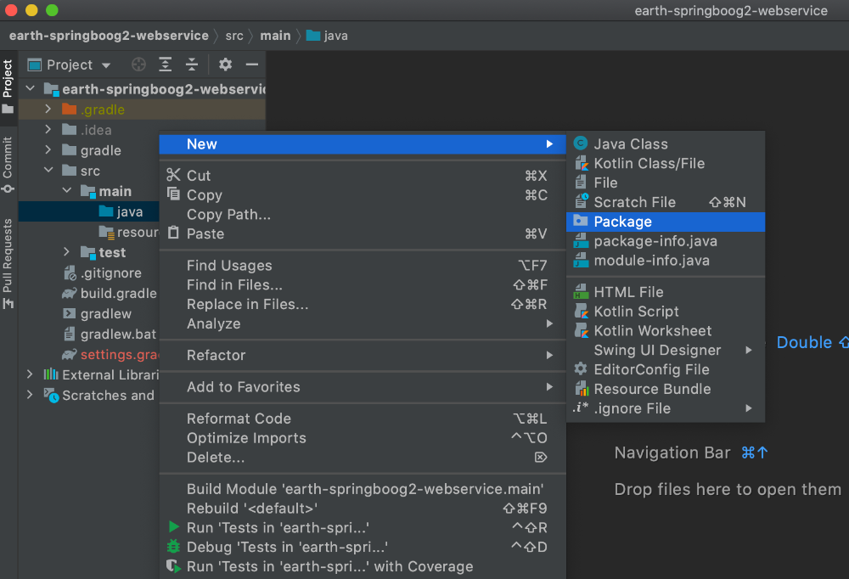Expand the .idea folder

[x=48, y=129]
